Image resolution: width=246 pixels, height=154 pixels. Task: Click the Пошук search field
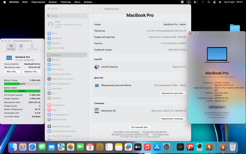tap(67, 16)
